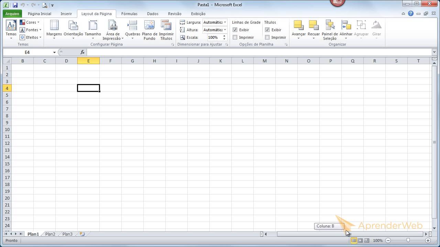Click the vertical scrollbar thumb
This screenshot has height=247, width=440.
(434, 141)
